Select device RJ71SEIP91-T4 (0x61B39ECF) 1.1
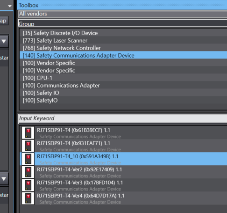227x213 pixels. (123, 133)
